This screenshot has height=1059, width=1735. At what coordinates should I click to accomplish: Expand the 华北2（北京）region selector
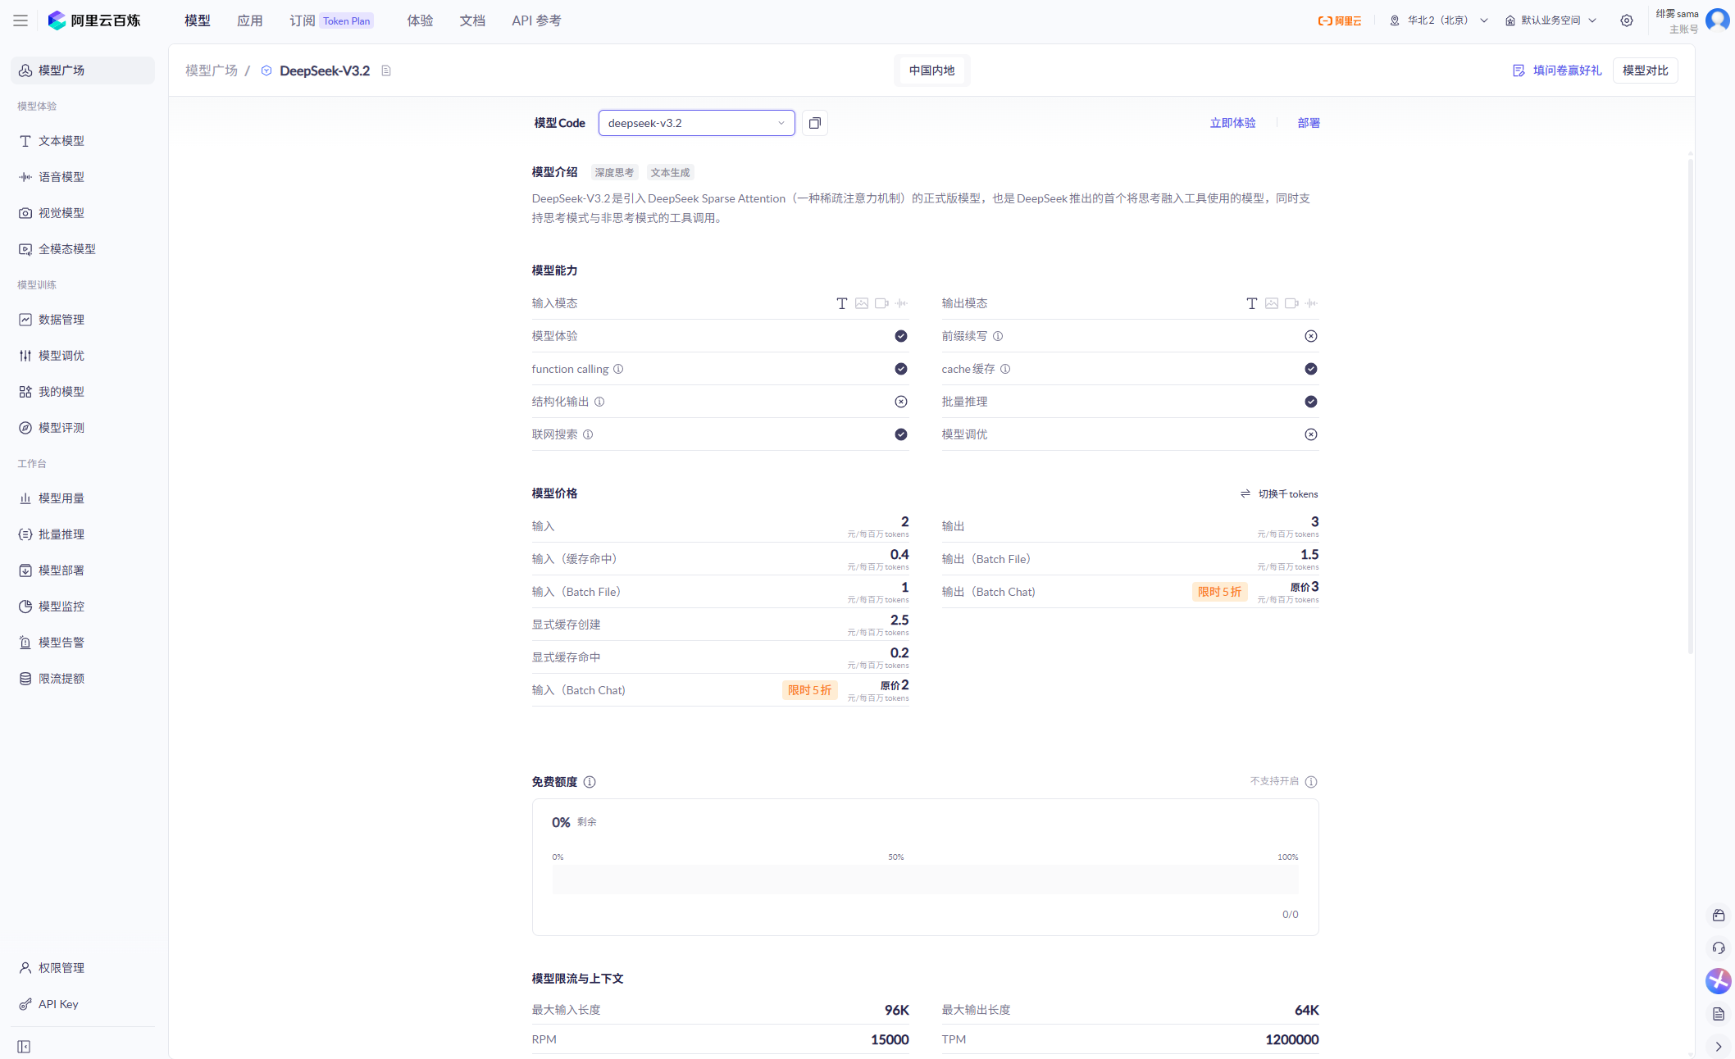1439,20
